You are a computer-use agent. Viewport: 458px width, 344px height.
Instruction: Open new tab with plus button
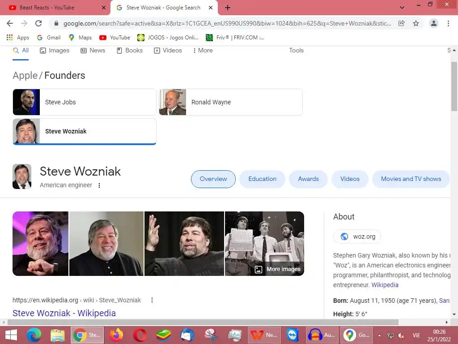(x=228, y=8)
